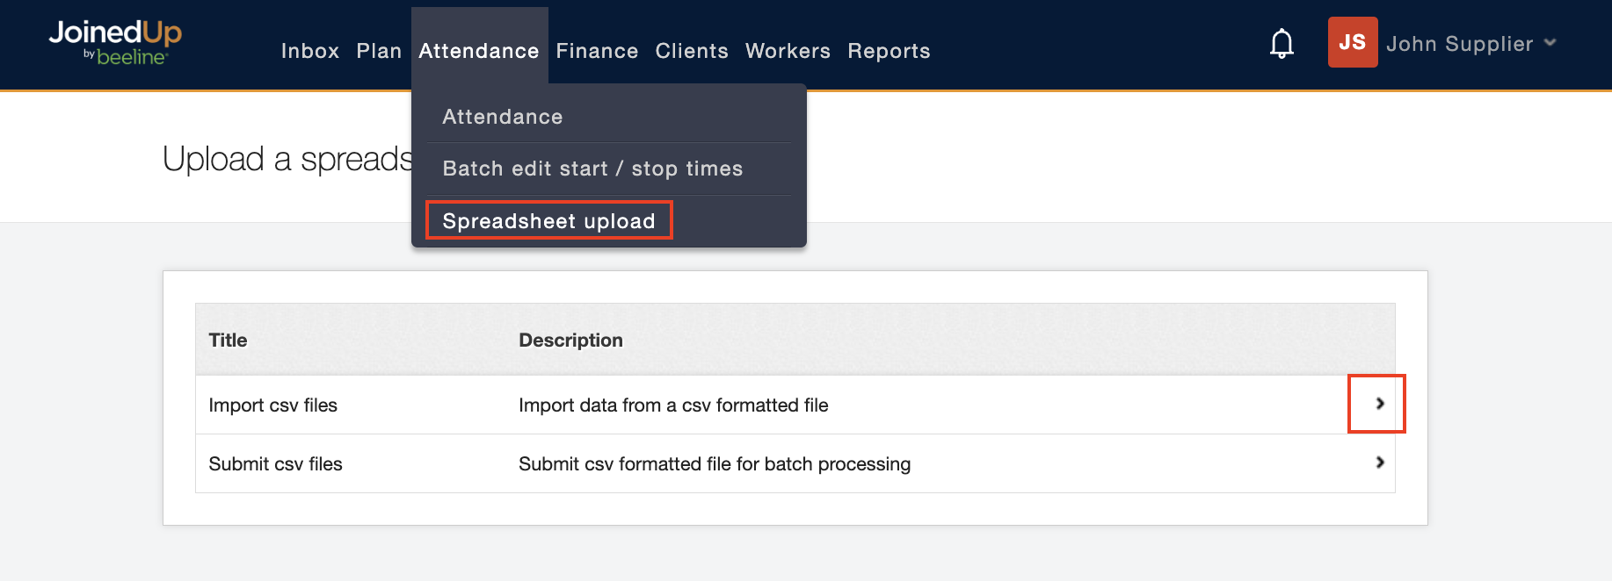The width and height of the screenshot is (1612, 581).
Task: Open the Workers section
Action: pos(788,51)
